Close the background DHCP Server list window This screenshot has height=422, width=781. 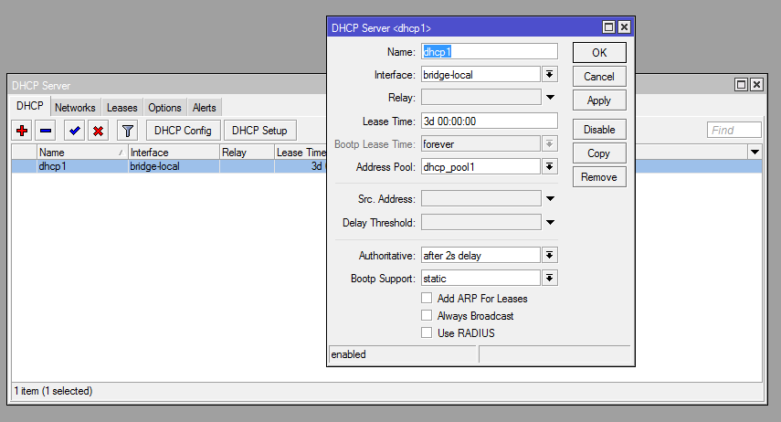click(x=756, y=84)
